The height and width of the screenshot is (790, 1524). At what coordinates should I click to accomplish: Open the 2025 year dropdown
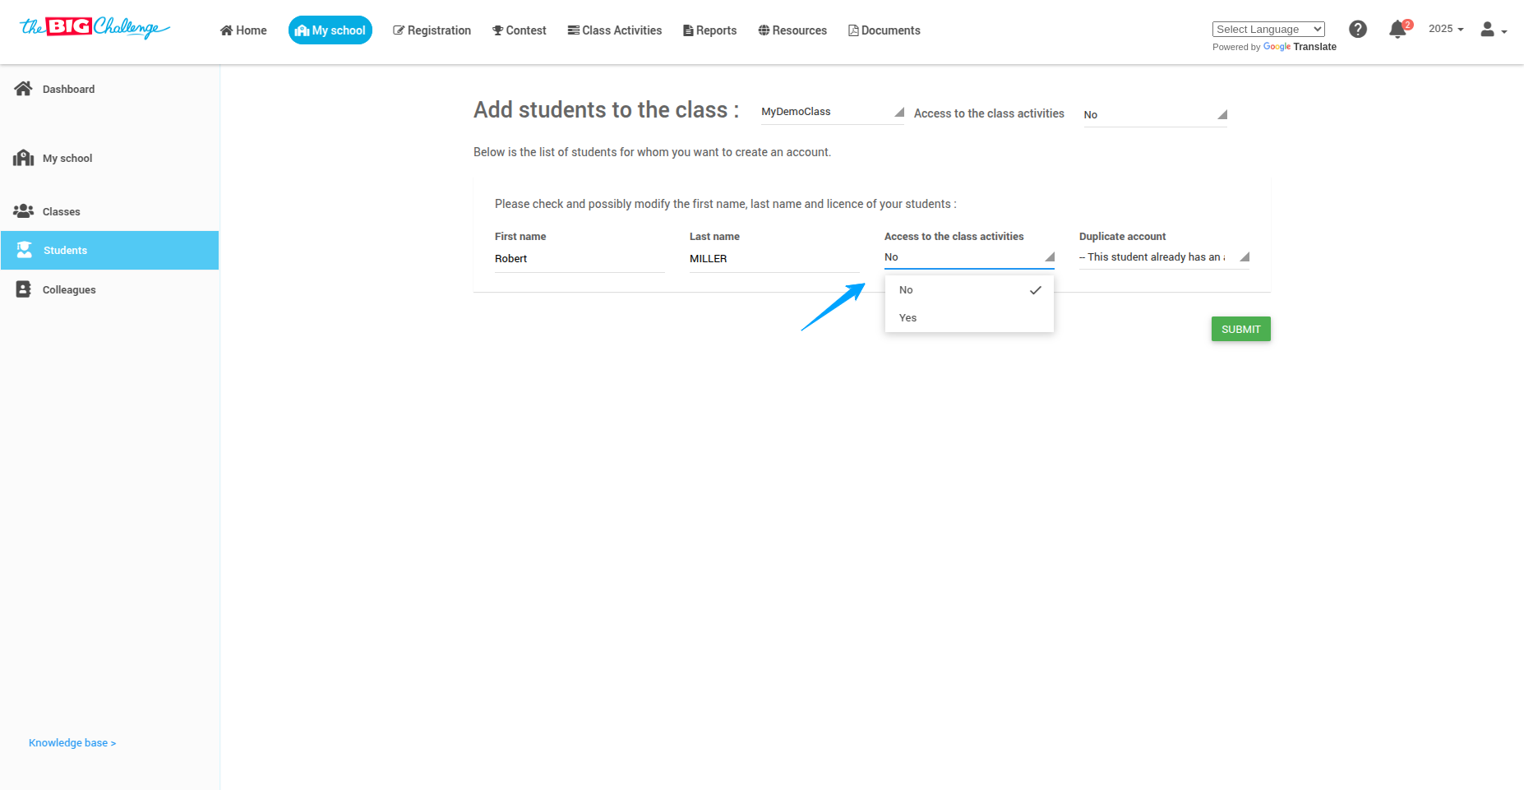(x=1446, y=29)
